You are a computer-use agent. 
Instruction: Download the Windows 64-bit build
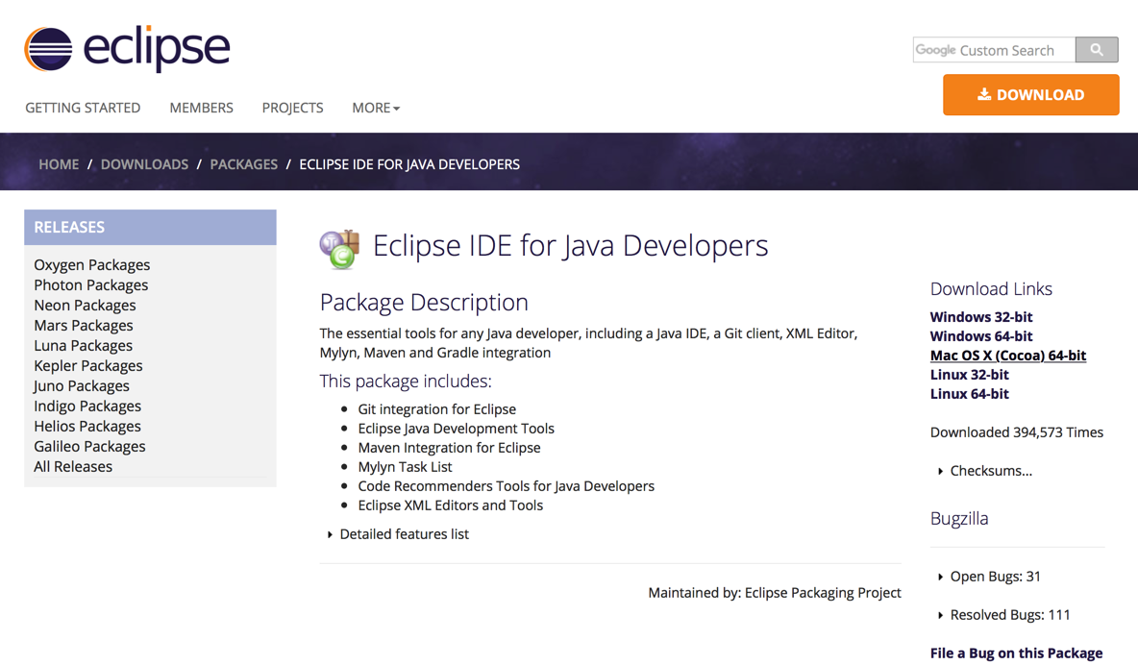tap(980, 336)
